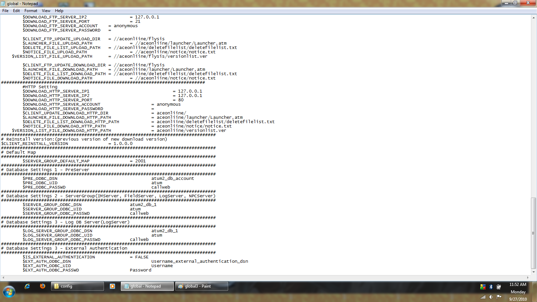Open the Help menu
Screen dimensions: 537x302
click(x=59, y=11)
